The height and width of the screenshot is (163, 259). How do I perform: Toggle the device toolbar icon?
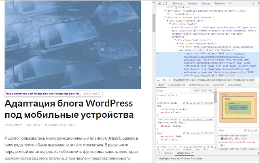(165, 4)
